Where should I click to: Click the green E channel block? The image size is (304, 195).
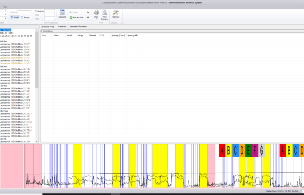(x=248, y=150)
